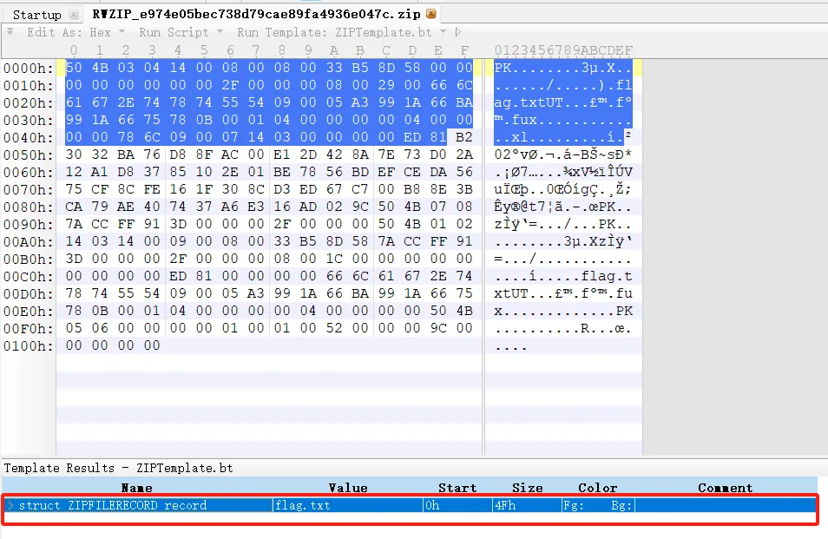Click the Fg: foreground color cell
828x539 pixels.
click(x=574, y=505)
